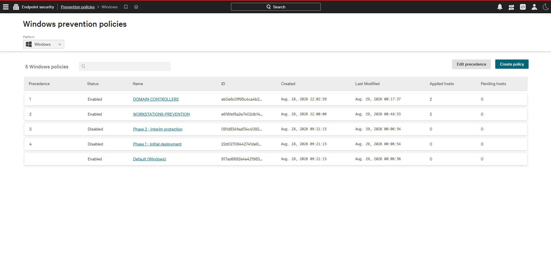Image resolution: width=551 pixels, height=259 pixels.
Task: Bookmark this page with the bookmark icon
Action: (126, 7)
